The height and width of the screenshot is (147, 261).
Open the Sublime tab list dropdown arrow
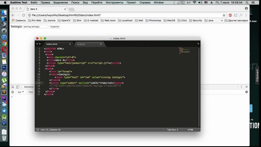pos(198,44)
